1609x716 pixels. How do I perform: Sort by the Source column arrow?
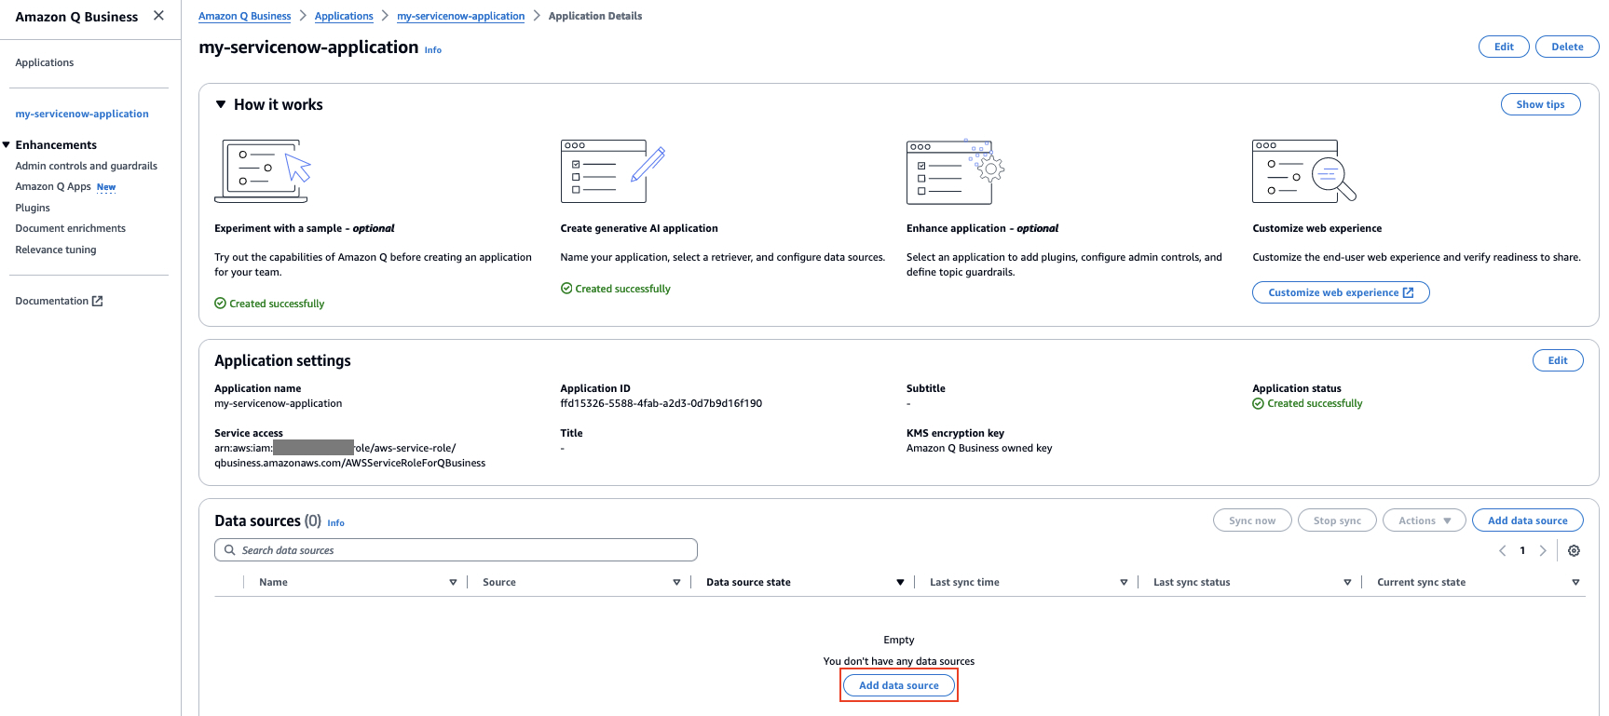[x=677, y=583]
